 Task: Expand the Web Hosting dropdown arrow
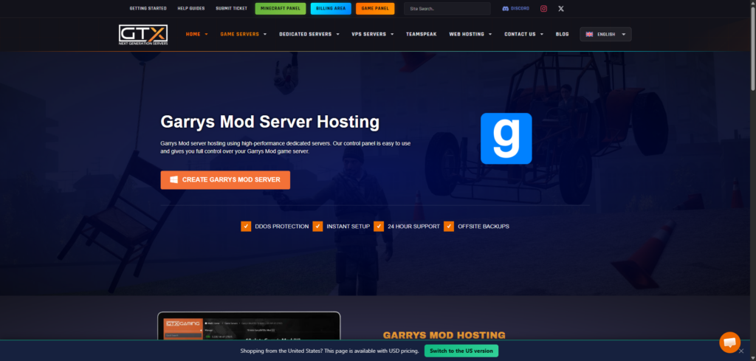[490, 35]
